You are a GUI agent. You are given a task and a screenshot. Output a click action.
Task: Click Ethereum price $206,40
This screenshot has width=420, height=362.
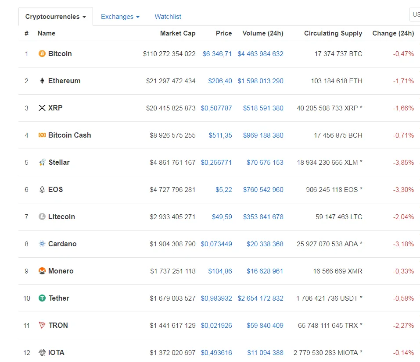click(220, 81)
